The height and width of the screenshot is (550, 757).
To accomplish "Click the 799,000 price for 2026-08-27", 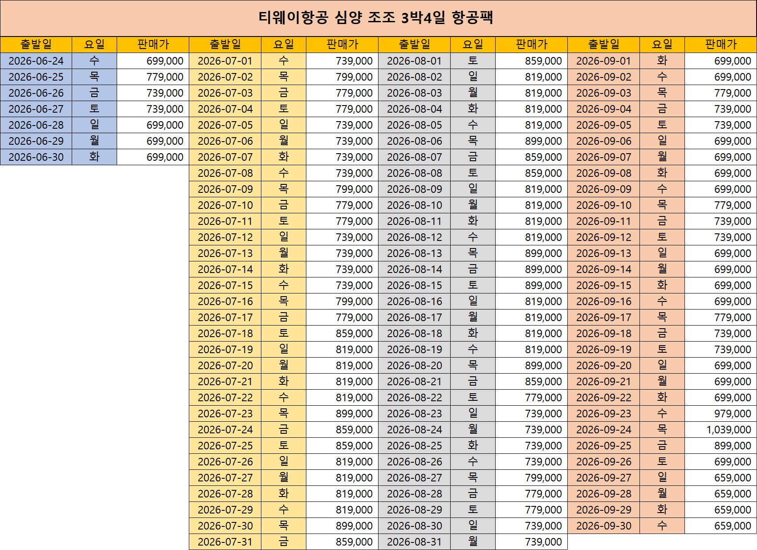I will coord(531,478).
